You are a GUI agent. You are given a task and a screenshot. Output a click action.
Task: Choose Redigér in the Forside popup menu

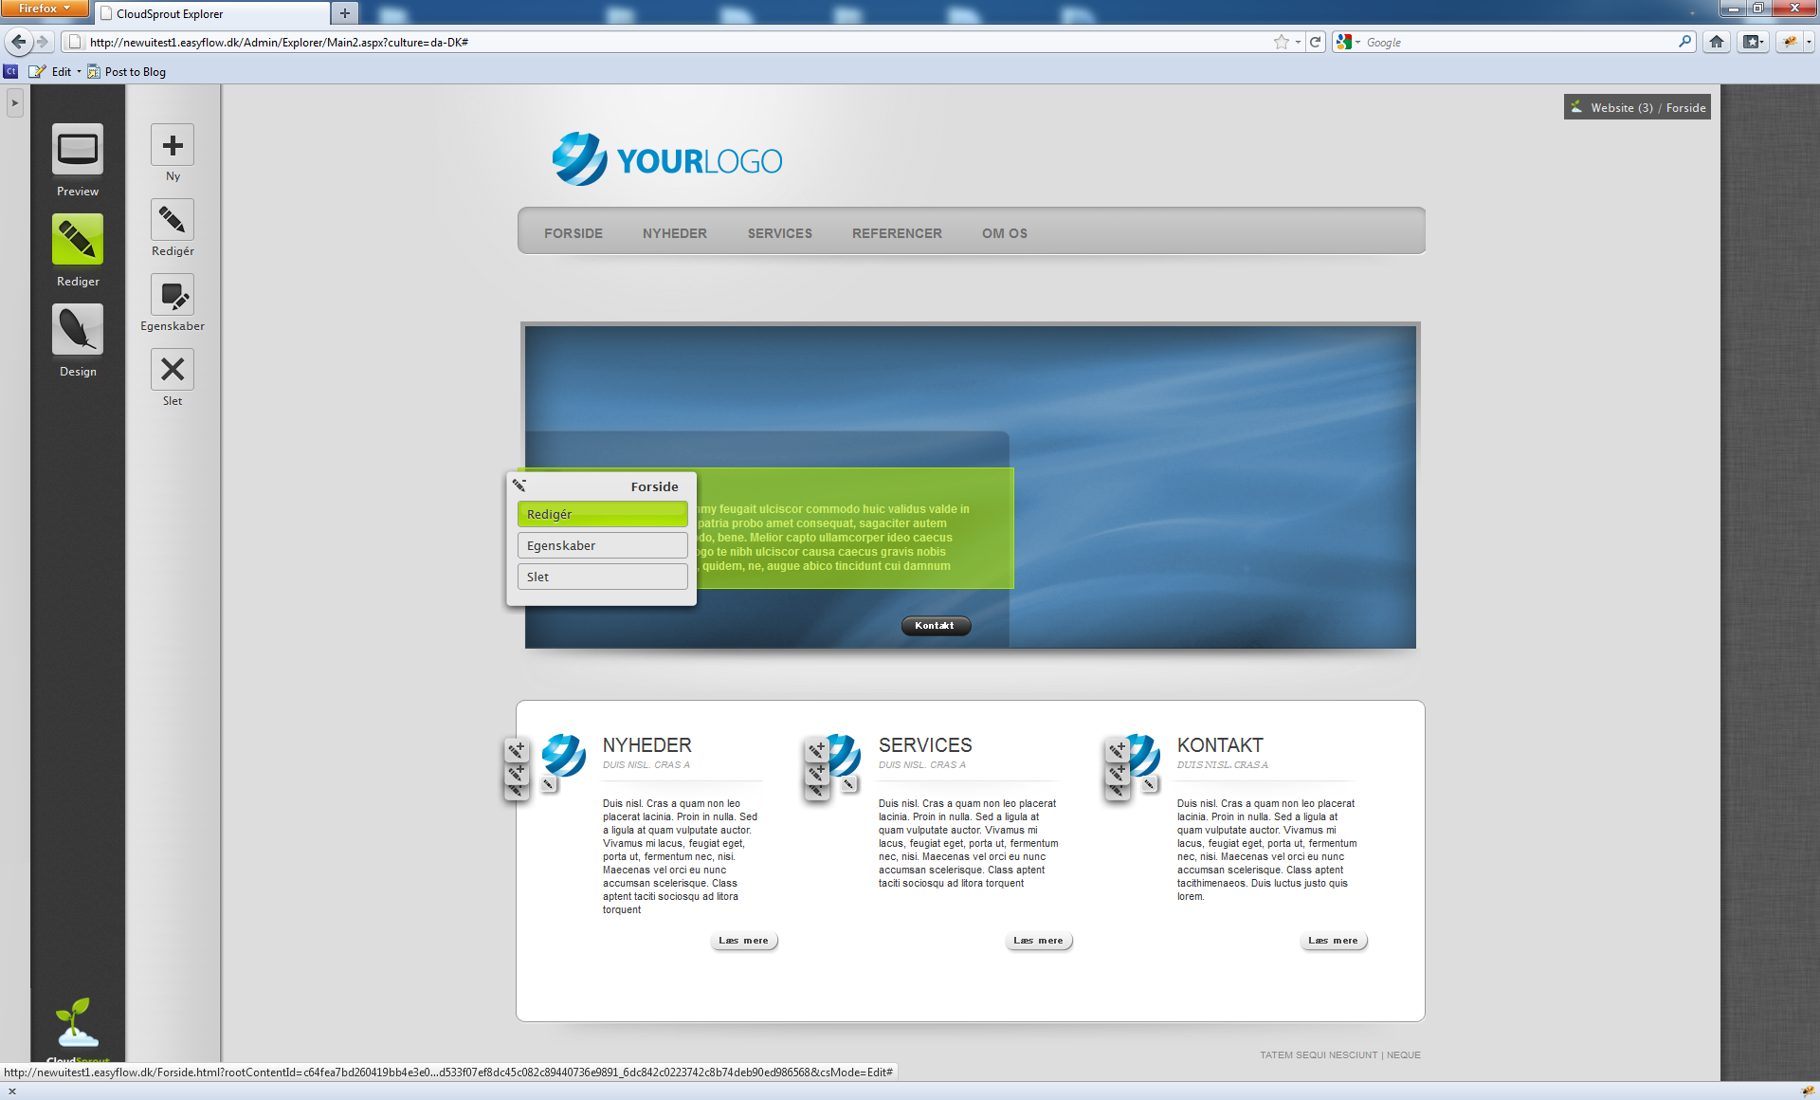click(602, 514)
